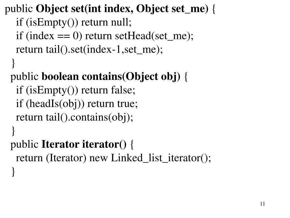Click the final closing brace after iterator method

(x=13, y=172)
